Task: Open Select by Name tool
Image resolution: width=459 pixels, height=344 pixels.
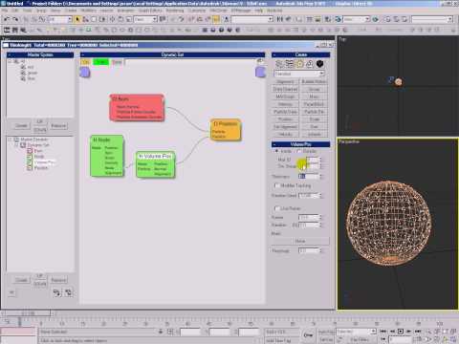Action: [x=85, y=19]
